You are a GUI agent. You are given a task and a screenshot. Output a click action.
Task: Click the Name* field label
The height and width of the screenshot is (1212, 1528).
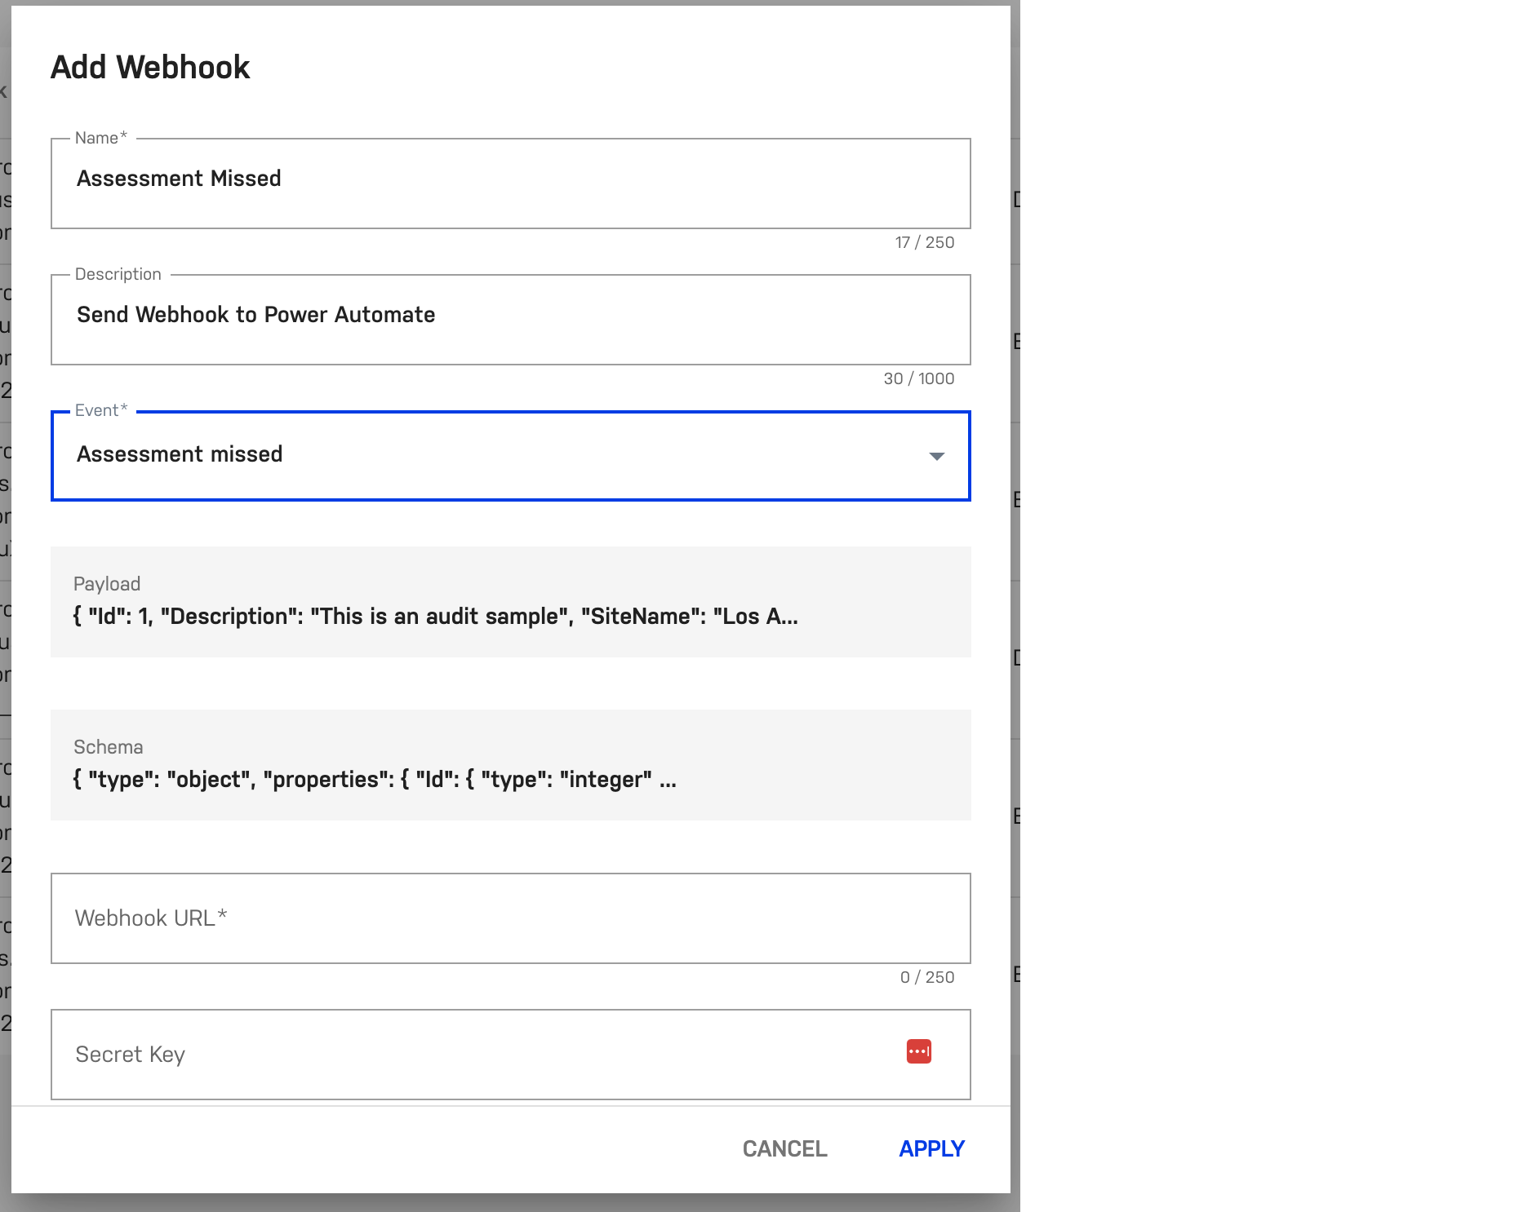(101, 138)
